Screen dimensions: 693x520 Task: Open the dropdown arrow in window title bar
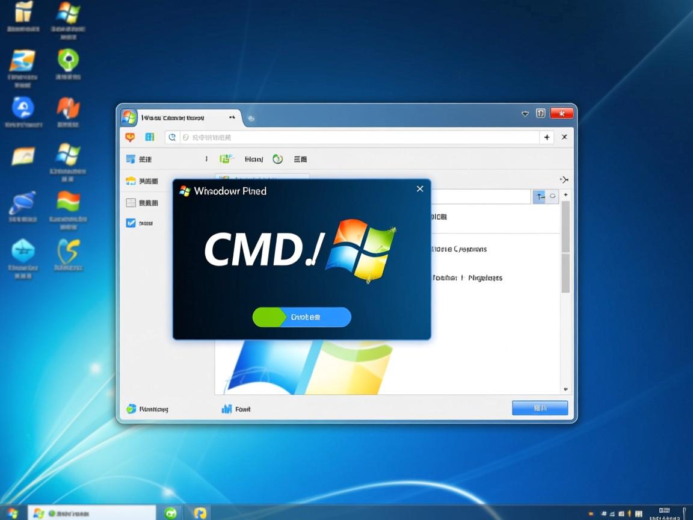click(525, 114)
